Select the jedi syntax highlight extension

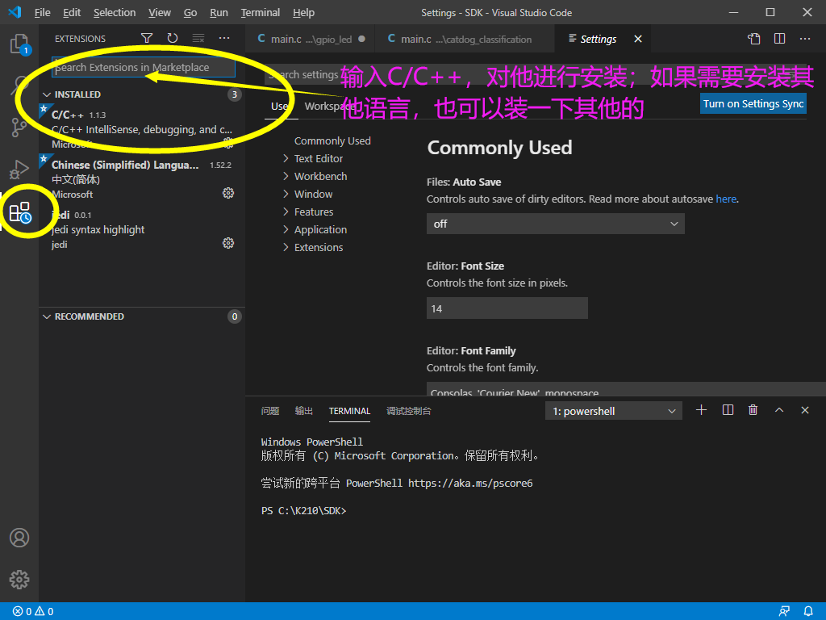(x=142, y=229)
